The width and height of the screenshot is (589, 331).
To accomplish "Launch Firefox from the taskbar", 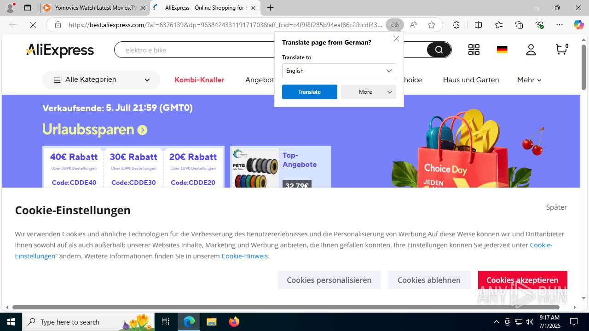I will click(x=234, y=322).
